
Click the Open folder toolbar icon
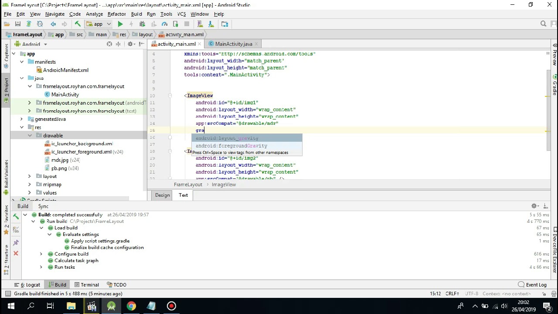[7, 24]
